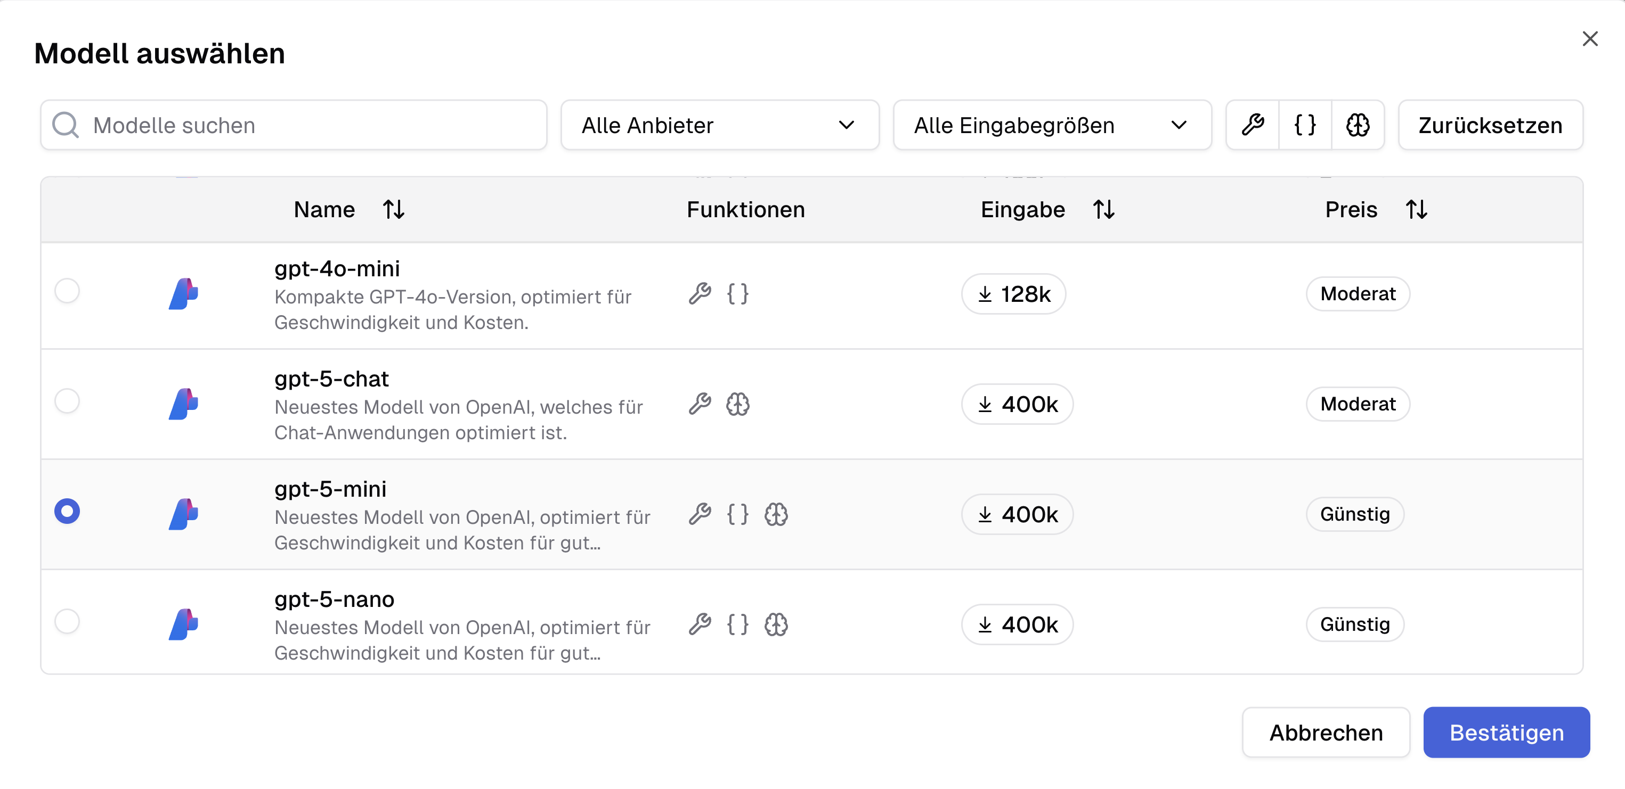Image resolution: width=1625 pixels, height=789 pixels.
Task: Open the Alle Anbieter dropdown
Action: 719,125
